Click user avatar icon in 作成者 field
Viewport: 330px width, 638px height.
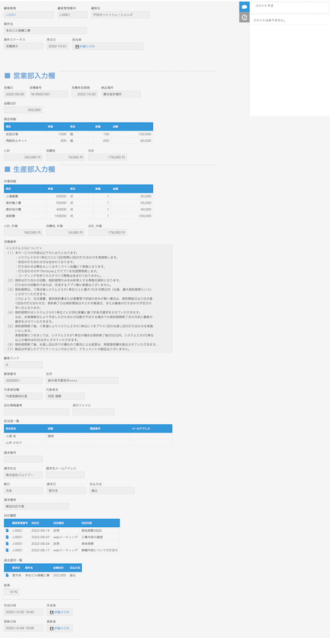point(51,612)
